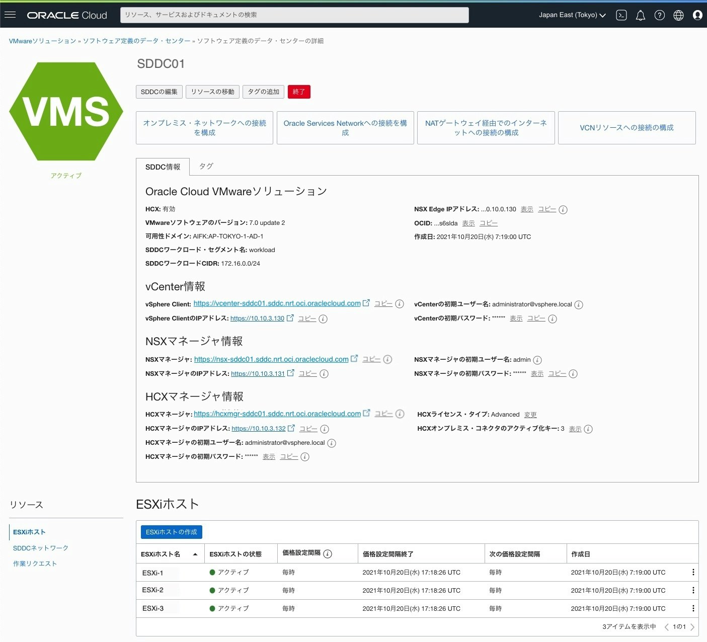Open hcxmgr-sddc01 HCX Manager URL
Image resolution: width=707 pixels, height=642 pixels.
point(277,414)
